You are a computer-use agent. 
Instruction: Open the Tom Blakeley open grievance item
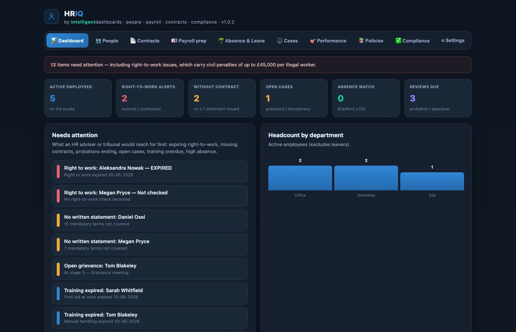coord(150,269)
